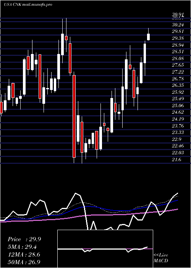Select the 25.06 price axis label

(178, 106)
